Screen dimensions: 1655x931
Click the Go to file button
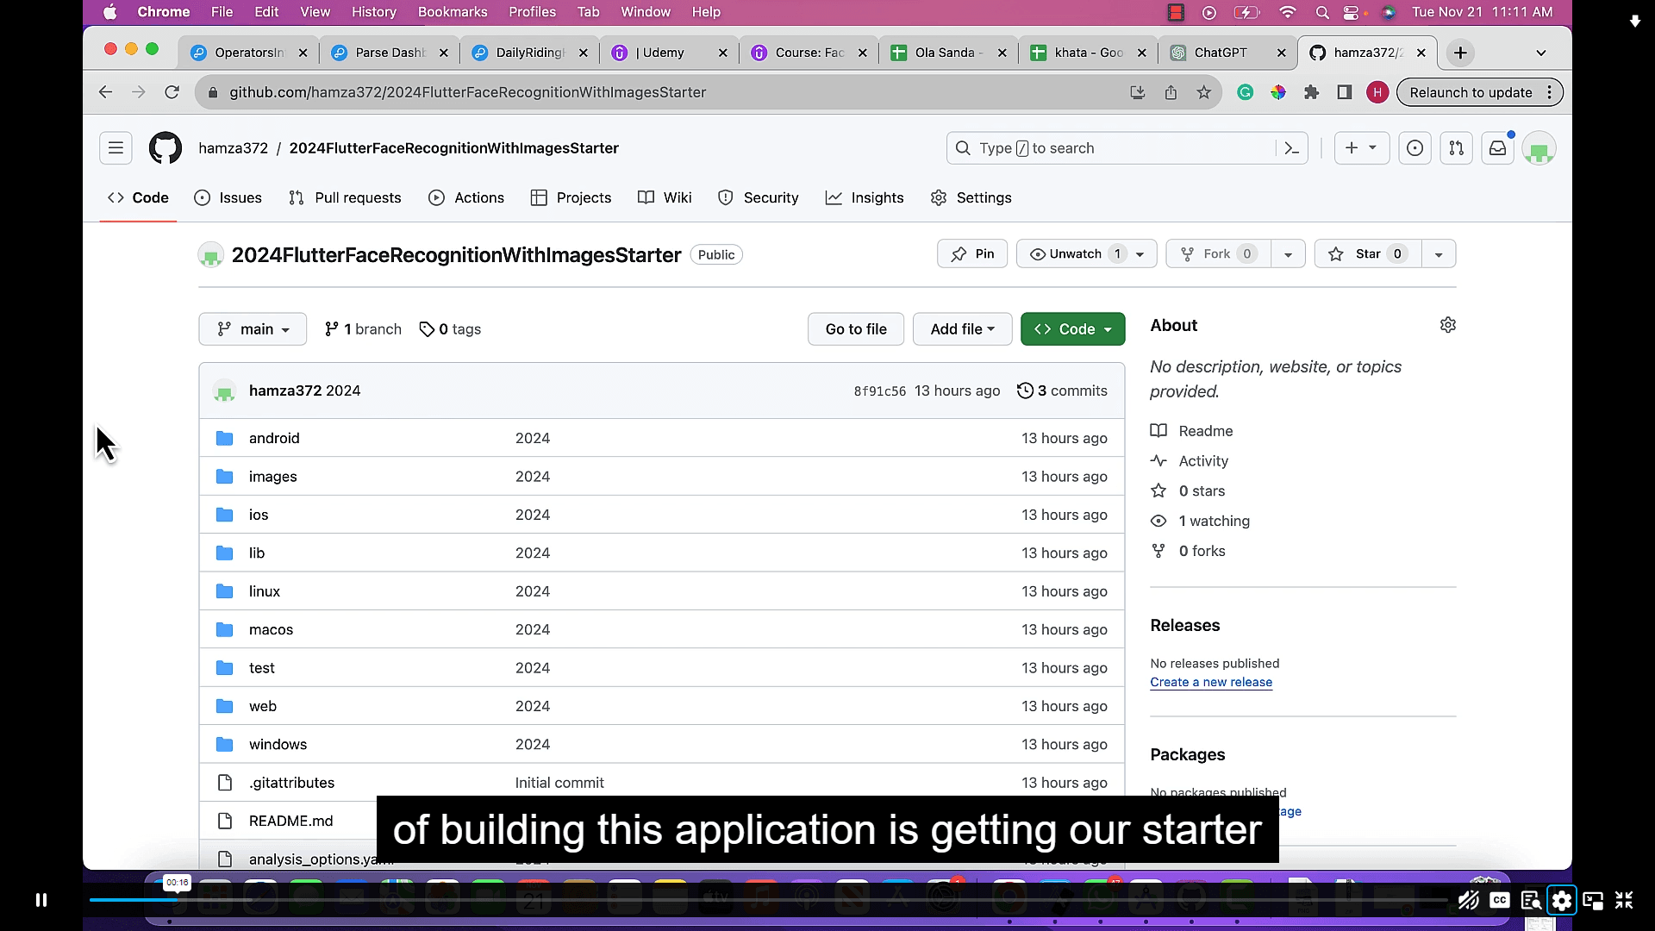855,328
